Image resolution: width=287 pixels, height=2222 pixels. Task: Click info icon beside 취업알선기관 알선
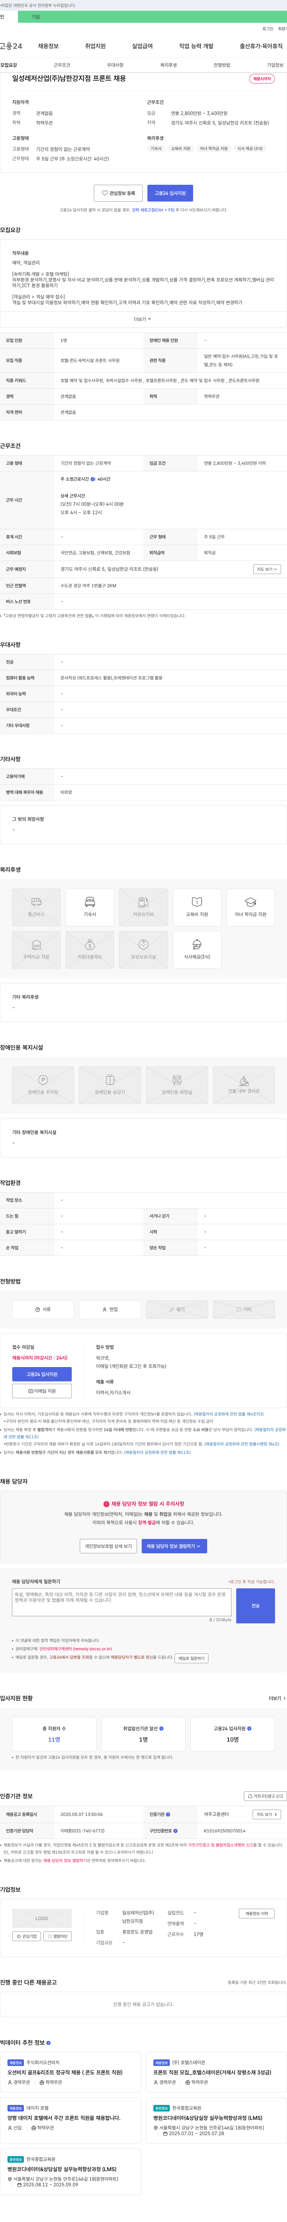161,1728
